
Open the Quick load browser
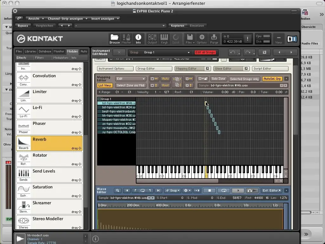[x=176, y=39]
